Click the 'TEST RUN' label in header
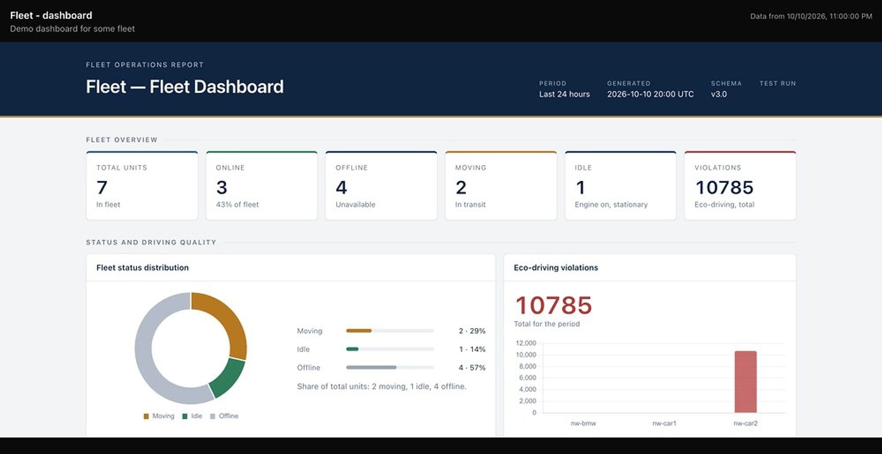Image resolution: width=882 pixels, height=454 pixels. (x=777, y=83)
